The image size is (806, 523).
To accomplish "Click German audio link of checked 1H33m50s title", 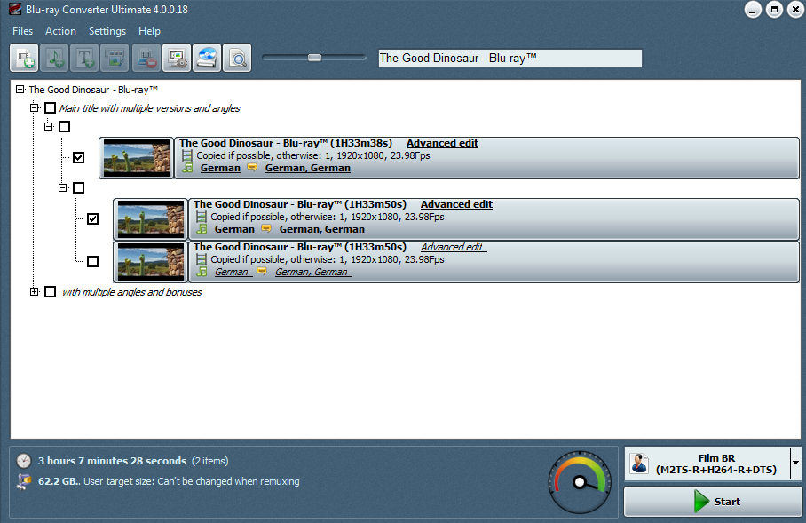I will coord(234,229).
